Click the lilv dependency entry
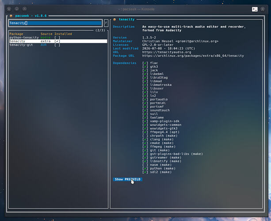271x221 pixels. (154, 92)
